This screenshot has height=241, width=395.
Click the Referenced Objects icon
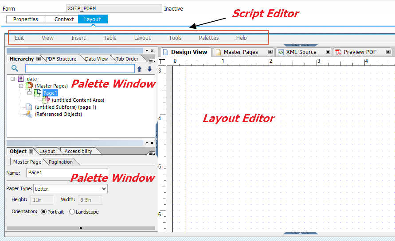click(29, 114)
